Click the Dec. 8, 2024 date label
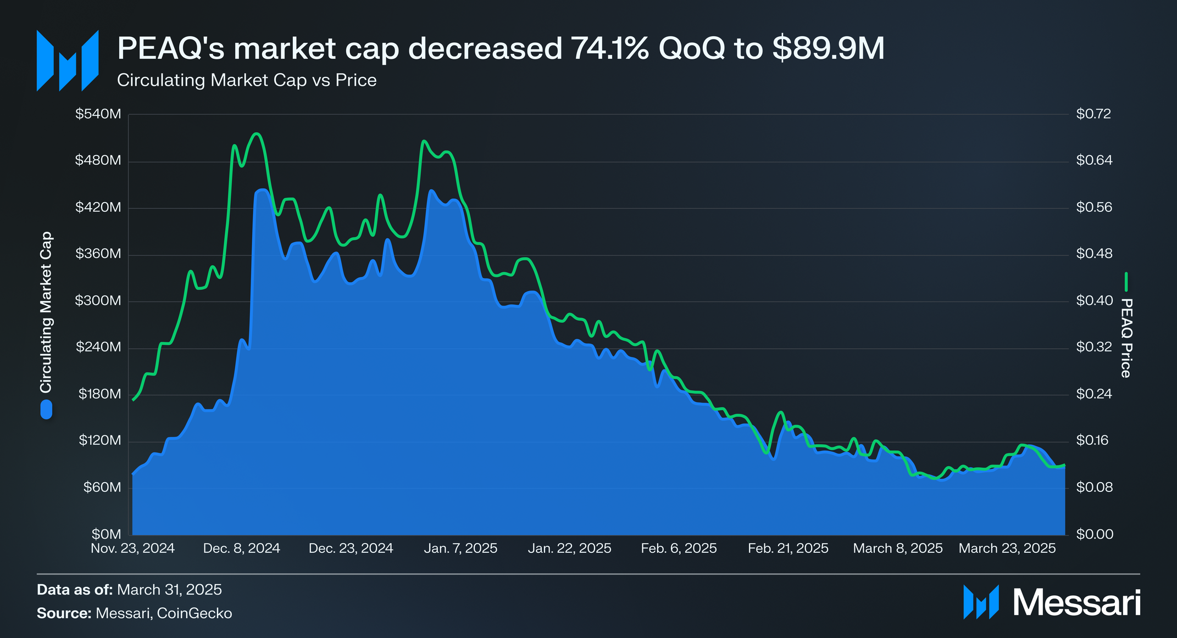This screenshot has width=1177, height=638. click(241, 549)
